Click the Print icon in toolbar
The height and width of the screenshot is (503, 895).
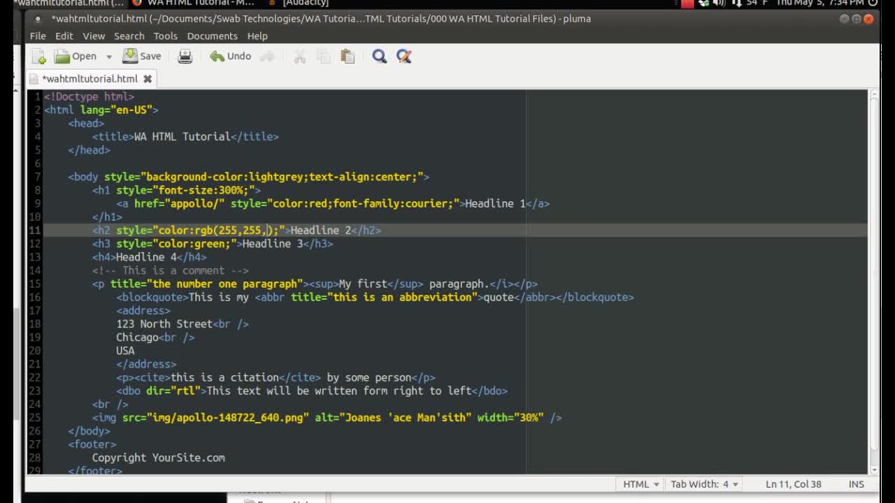[x=185, y=57]
